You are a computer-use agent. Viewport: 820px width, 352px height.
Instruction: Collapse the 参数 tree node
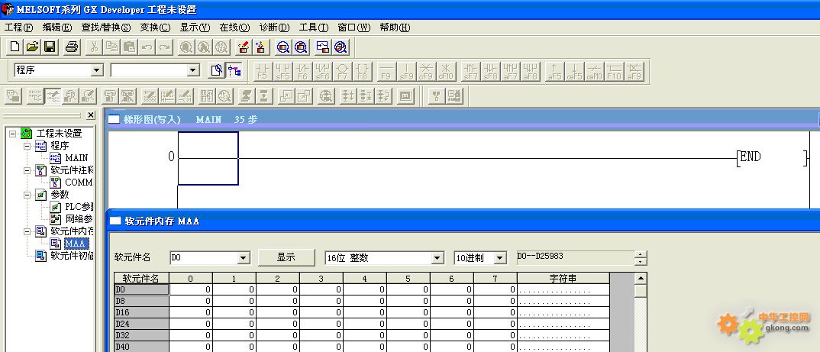[x=27, y=195]
